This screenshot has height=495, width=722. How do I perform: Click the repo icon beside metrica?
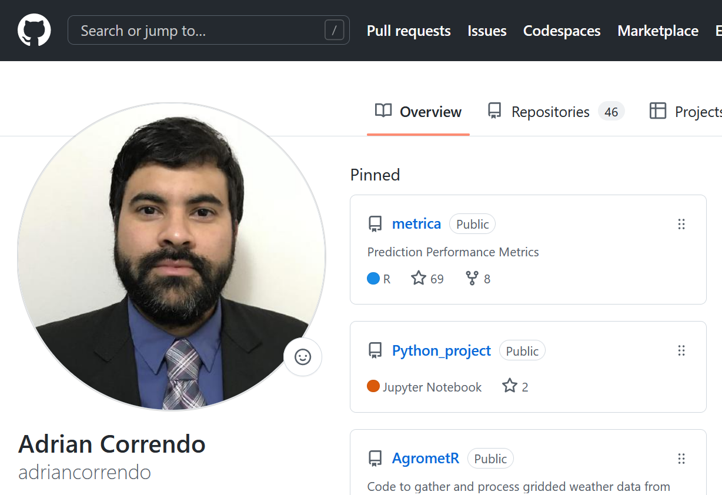point(375,224)
